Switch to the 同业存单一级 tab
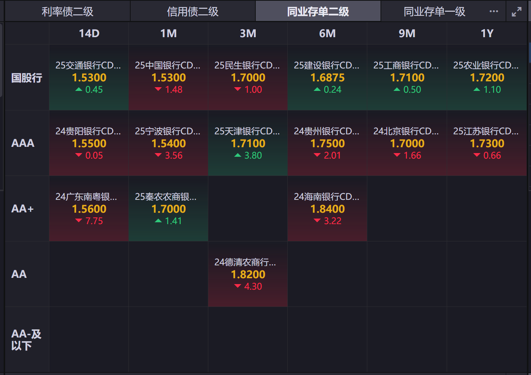 pos(434,12)
